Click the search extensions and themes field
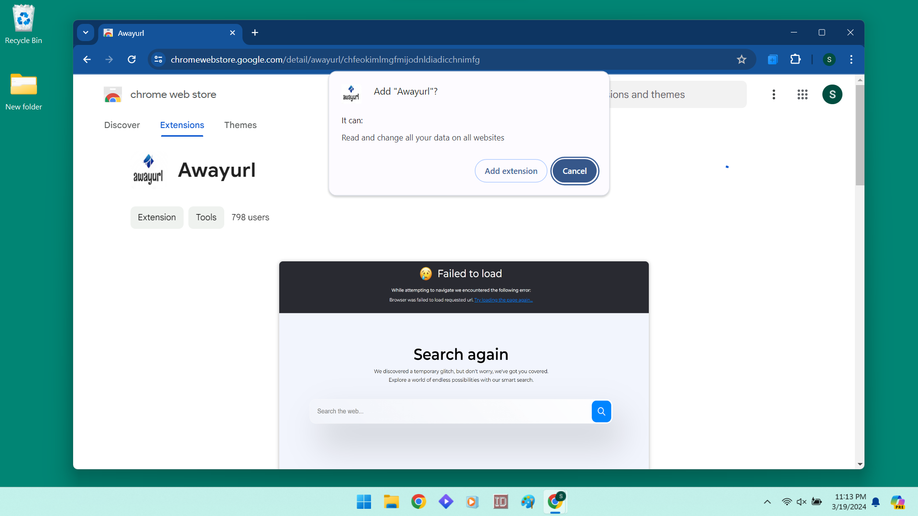Viewport: 918px width, 516px height. tap(677, 95)
